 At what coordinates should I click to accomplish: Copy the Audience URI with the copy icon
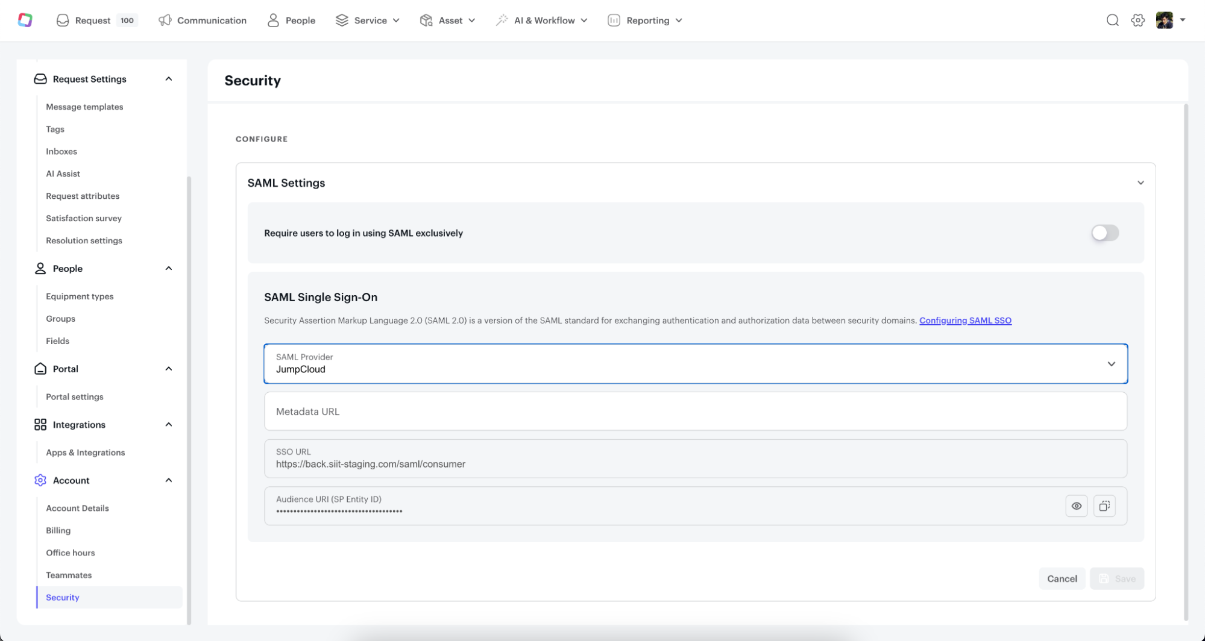(x=1104, y=506)
